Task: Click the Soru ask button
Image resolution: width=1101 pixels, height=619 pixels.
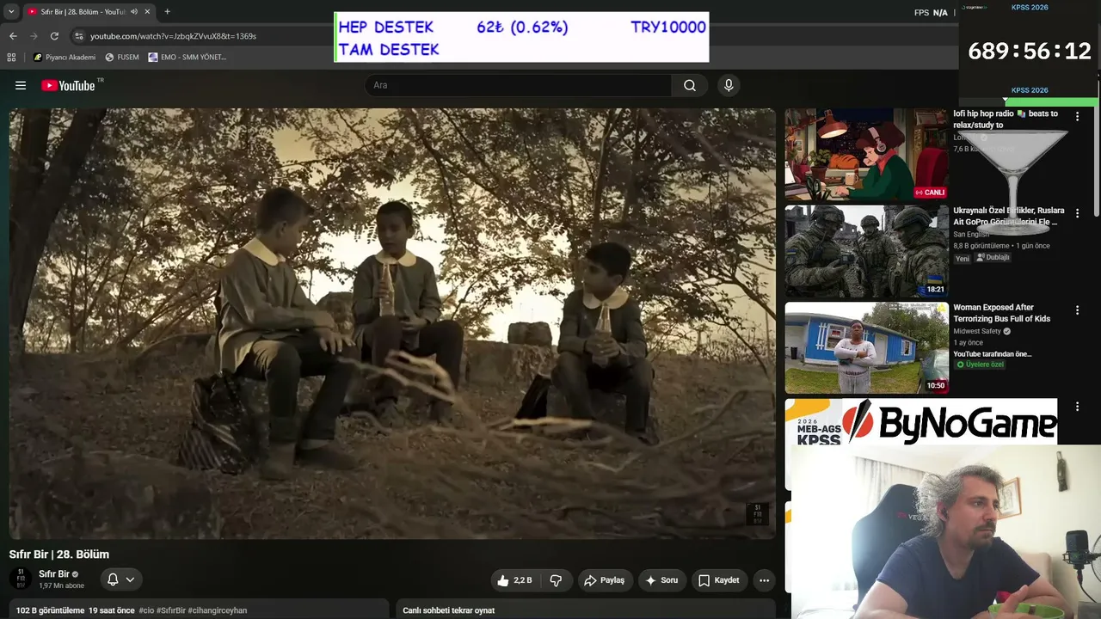Action: [661, 580]
